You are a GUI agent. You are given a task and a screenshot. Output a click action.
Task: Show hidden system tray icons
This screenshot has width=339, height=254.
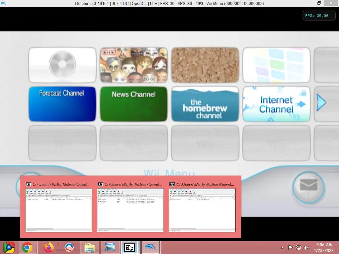pyautogui.click(x=282, y=248)
